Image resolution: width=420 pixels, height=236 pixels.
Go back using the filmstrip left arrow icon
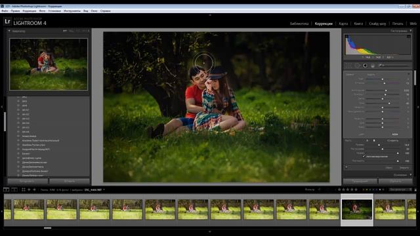click(x=29, y=189)
